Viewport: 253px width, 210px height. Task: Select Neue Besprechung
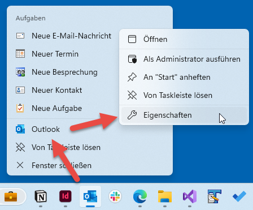coord(64,72)
